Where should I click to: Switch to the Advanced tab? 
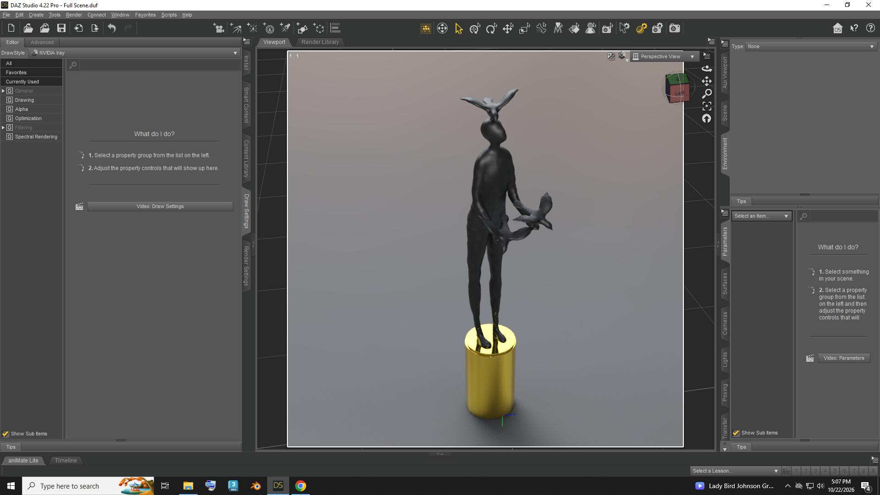(42, 42)
